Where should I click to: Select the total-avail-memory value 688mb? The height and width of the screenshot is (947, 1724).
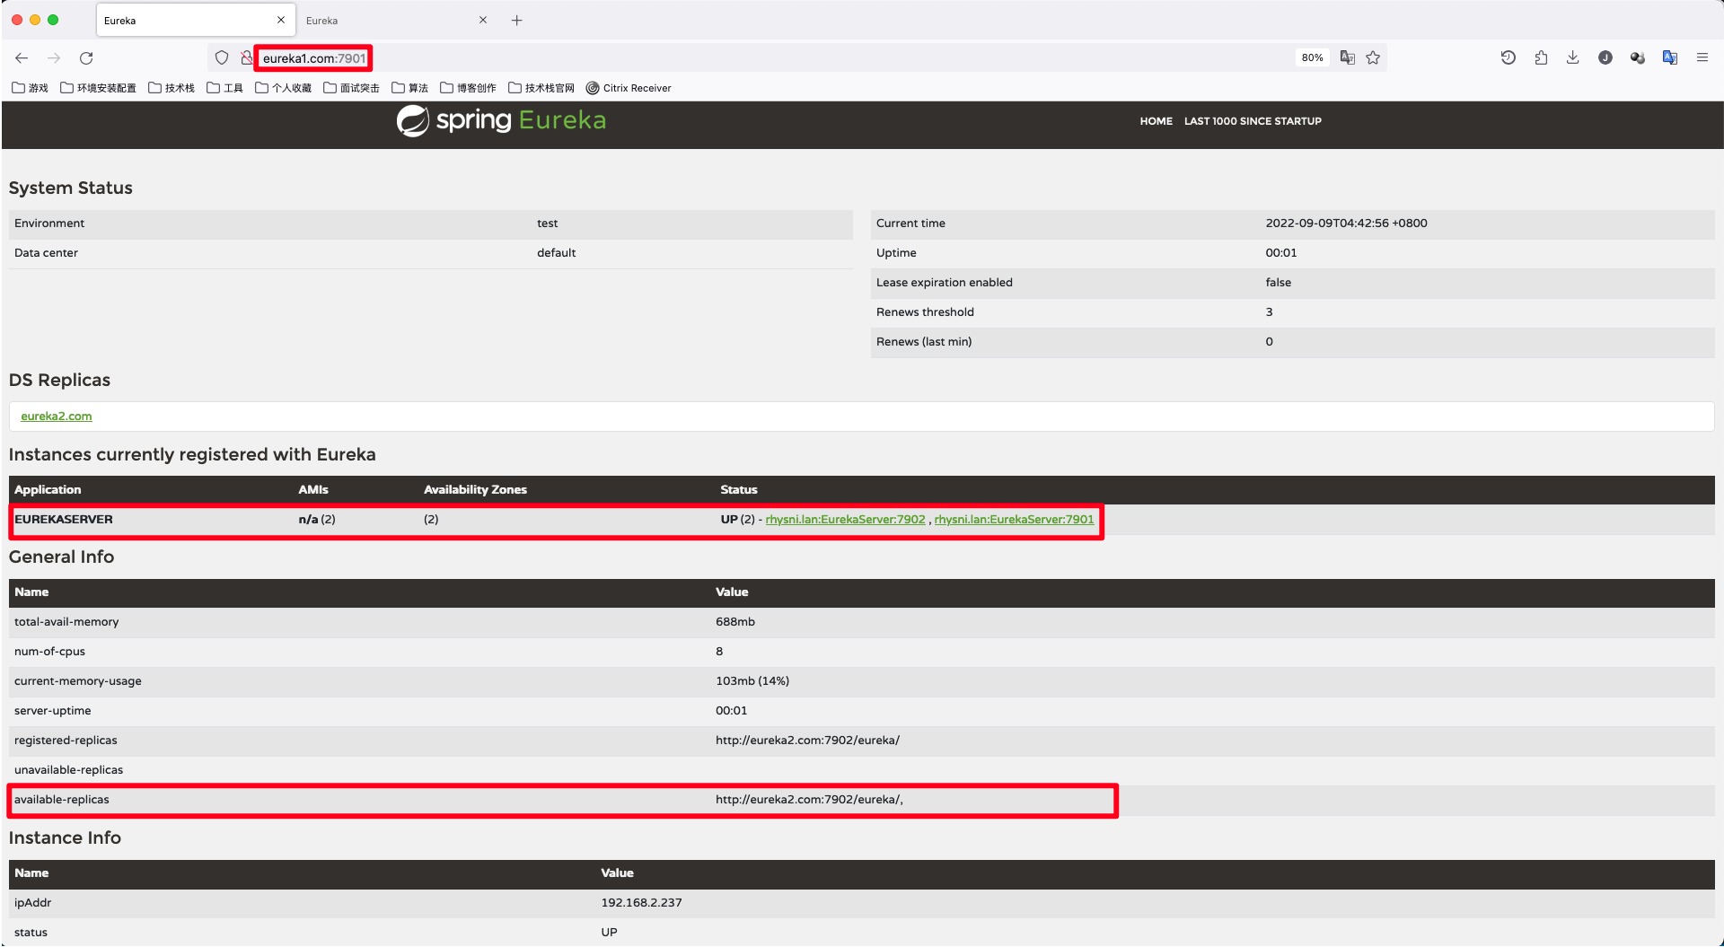[734, 622]
